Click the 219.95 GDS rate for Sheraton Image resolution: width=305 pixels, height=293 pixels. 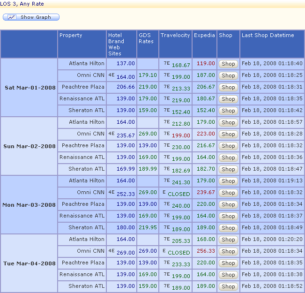(x=148, y=227)
